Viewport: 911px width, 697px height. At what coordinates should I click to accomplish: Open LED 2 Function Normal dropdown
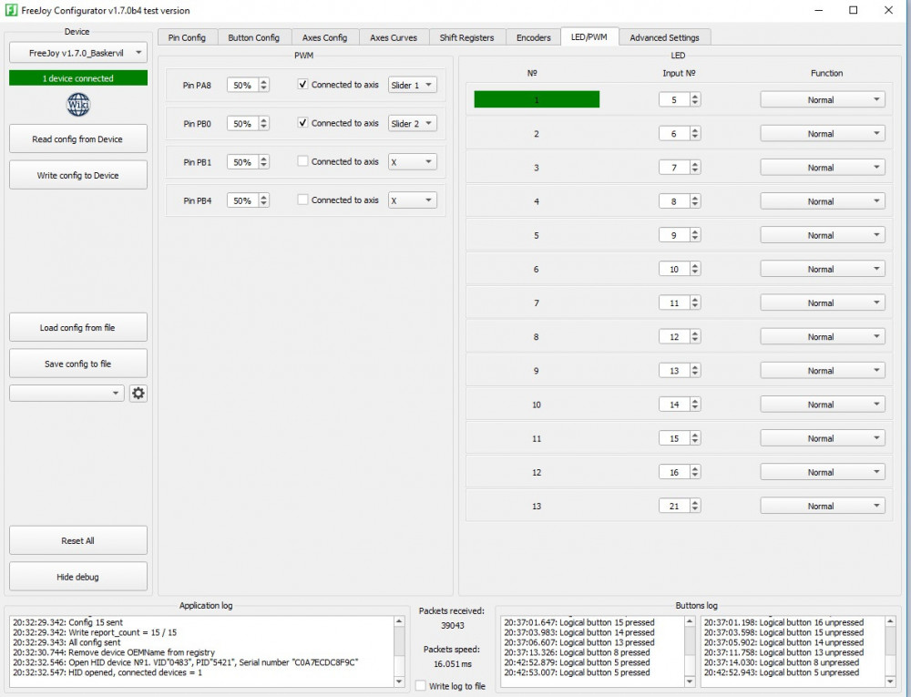822,134
